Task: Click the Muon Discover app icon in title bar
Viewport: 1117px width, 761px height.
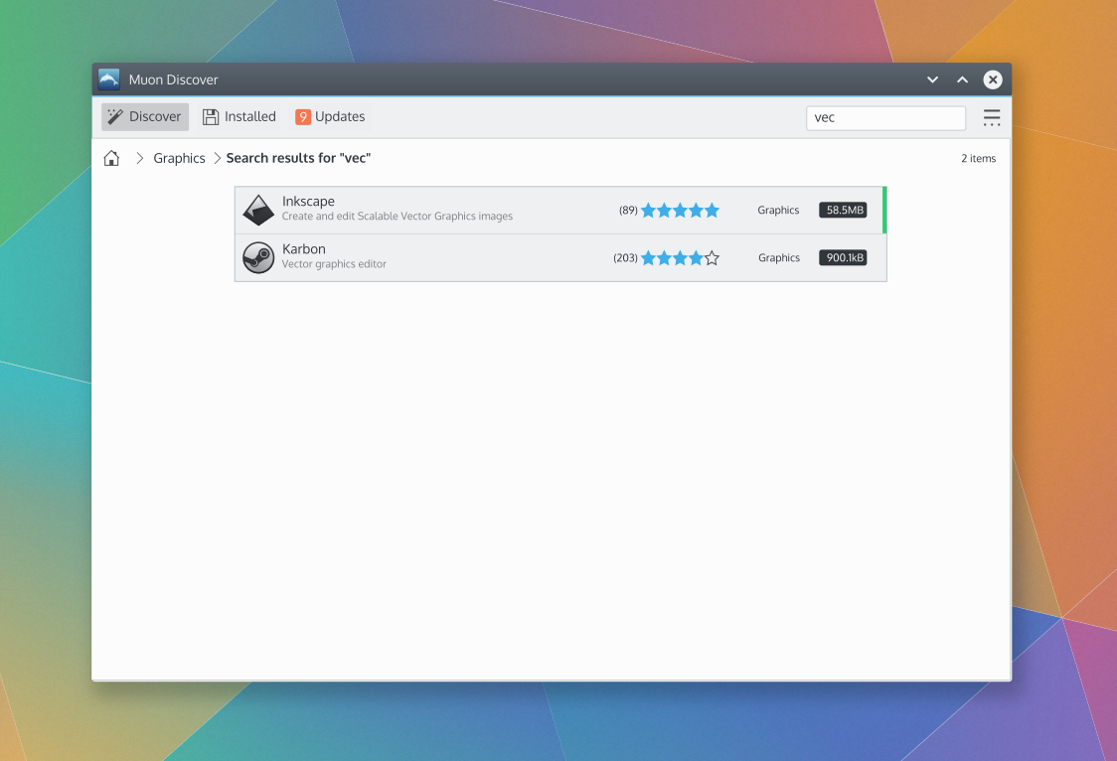Action: coord(109,79)
